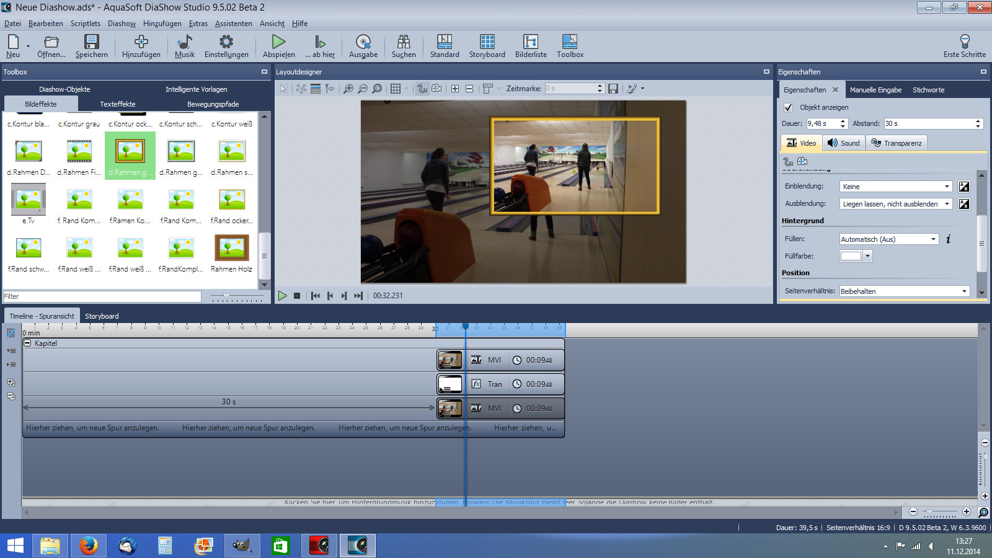This screenshot has width=992, height=558.
Task: Open Einstellungen from the toolbar
Action: (x=226, y=42)
